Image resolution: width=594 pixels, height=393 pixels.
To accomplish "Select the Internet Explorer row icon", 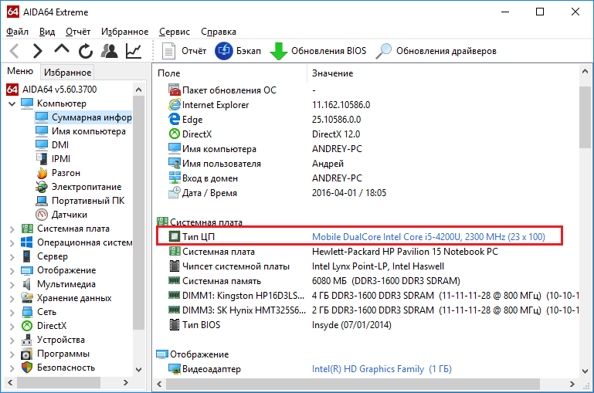I will (x=175, y=104).
